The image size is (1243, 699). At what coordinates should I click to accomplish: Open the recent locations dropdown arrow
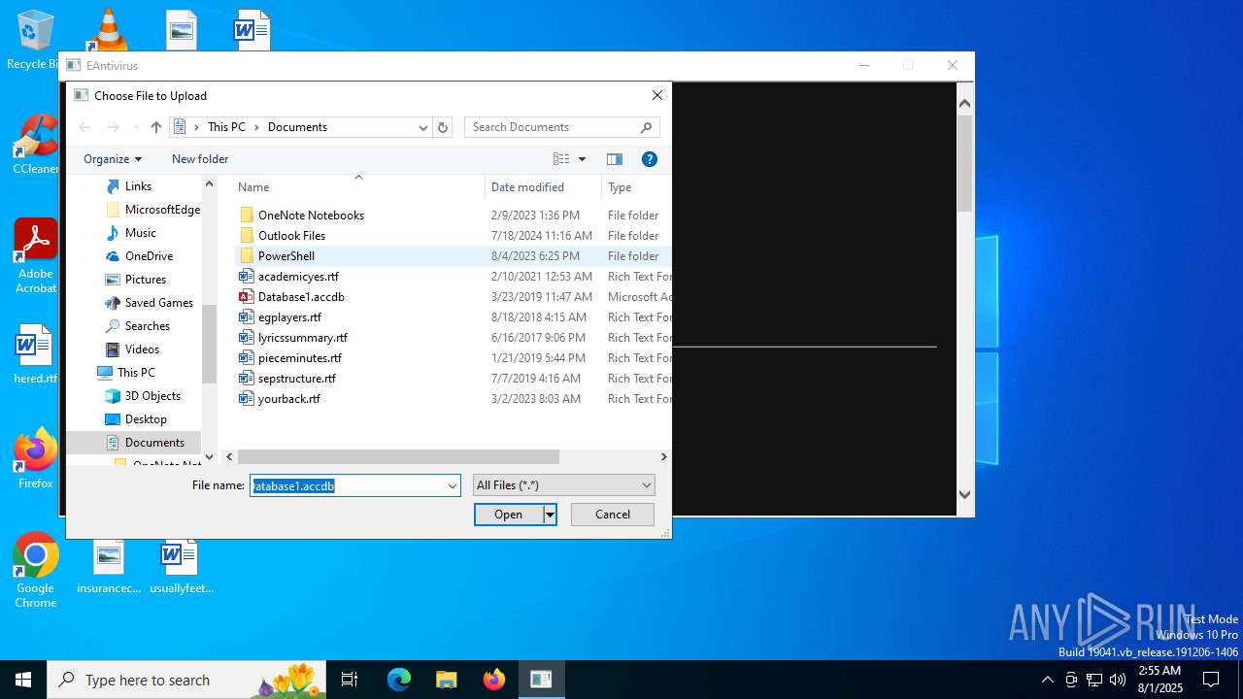(x=135, y=127)
